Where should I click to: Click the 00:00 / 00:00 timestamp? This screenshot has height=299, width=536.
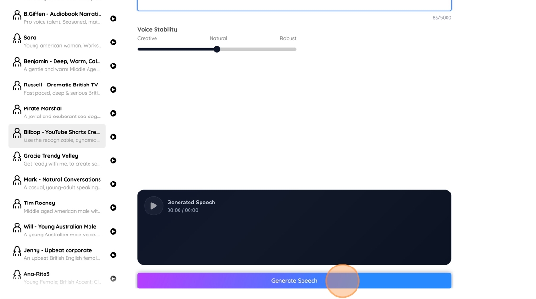182,210
